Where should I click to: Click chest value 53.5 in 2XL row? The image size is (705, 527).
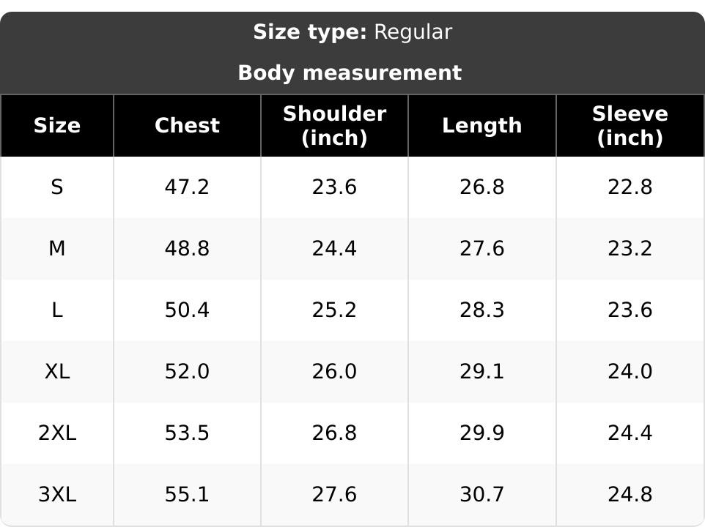[187, 433]
